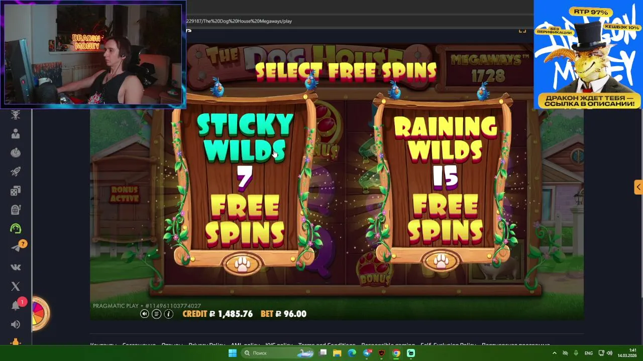Screen dimensions: 643x361
Task: Open the game info (i) button
Action: [169, 314]
